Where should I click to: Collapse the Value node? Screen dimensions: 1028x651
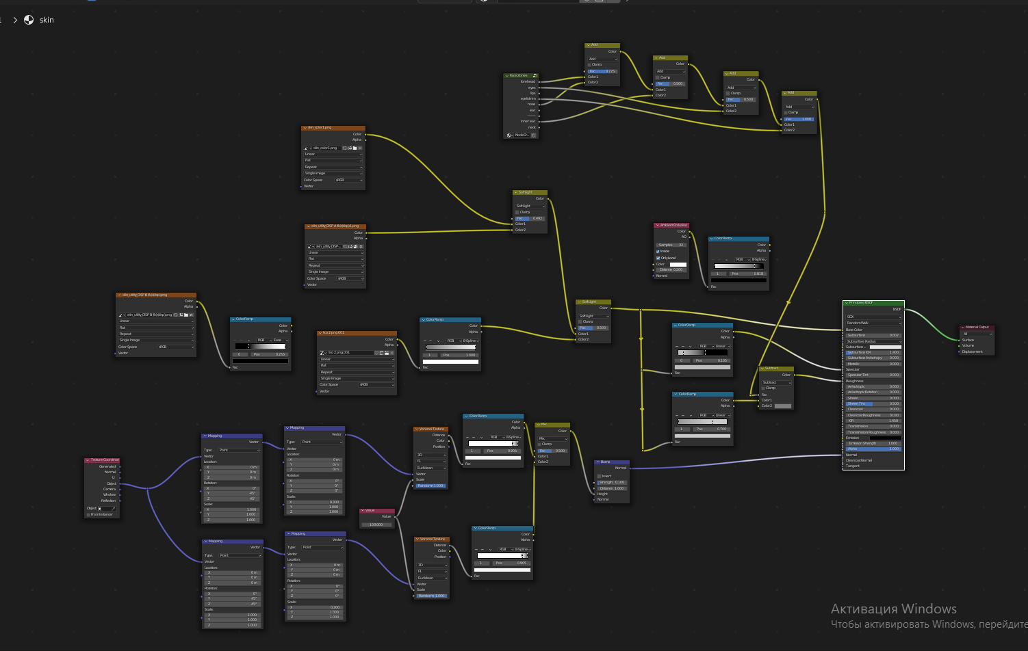tap(363, 510)
